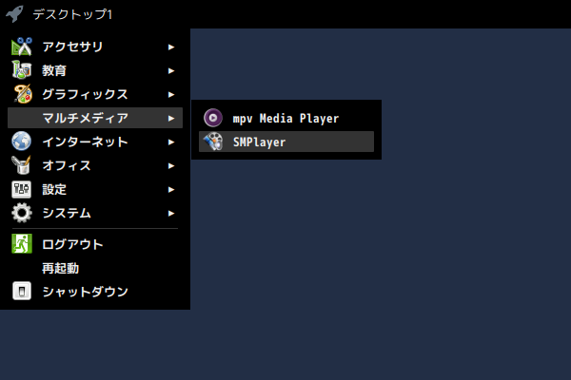Click the 教育 flask icon
Image resolution: width=571 pixels, height=380 pixels.
pos(22,69)
